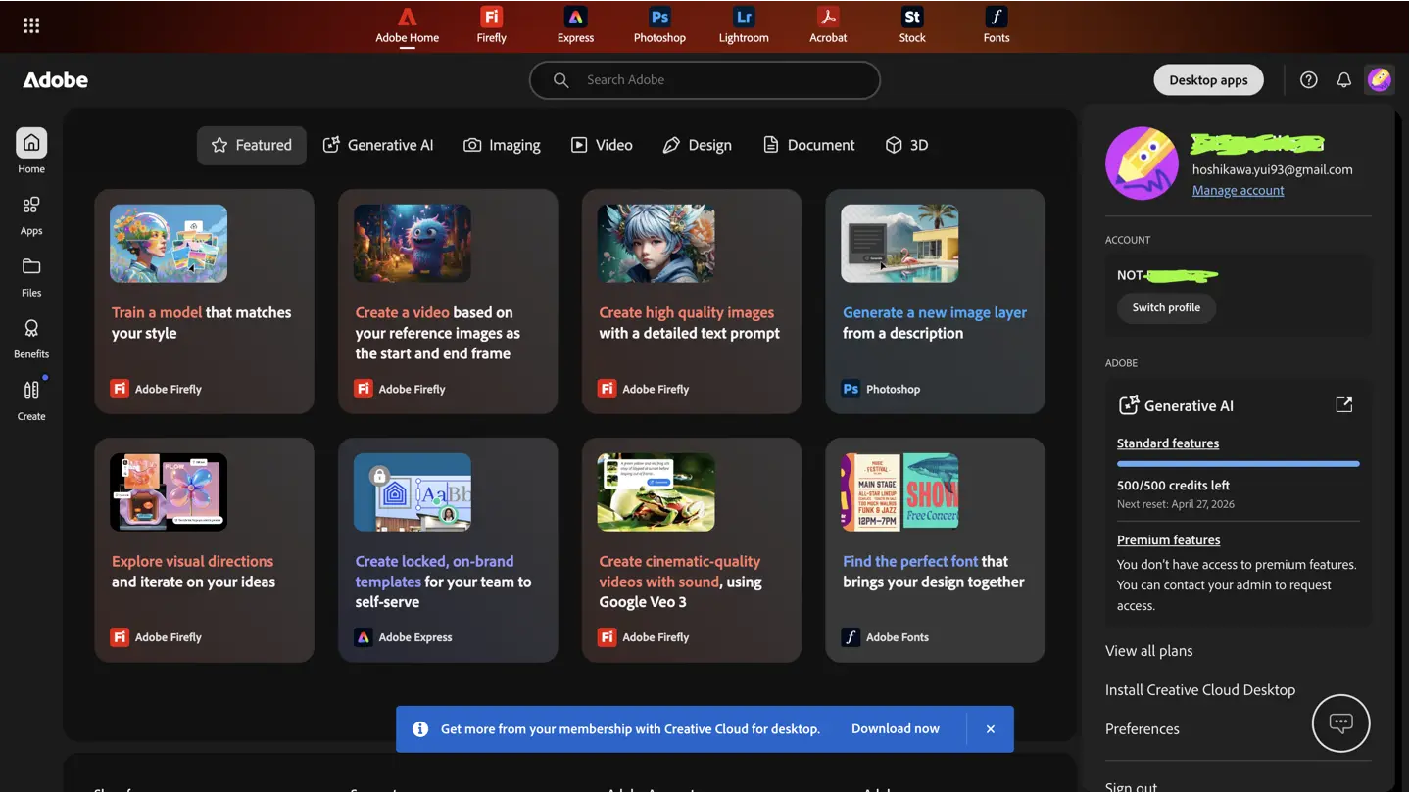This screenshot has height=792, width=1410.
Task: Dismiss the Creative Cloud banner
Action: click(991, 729)
